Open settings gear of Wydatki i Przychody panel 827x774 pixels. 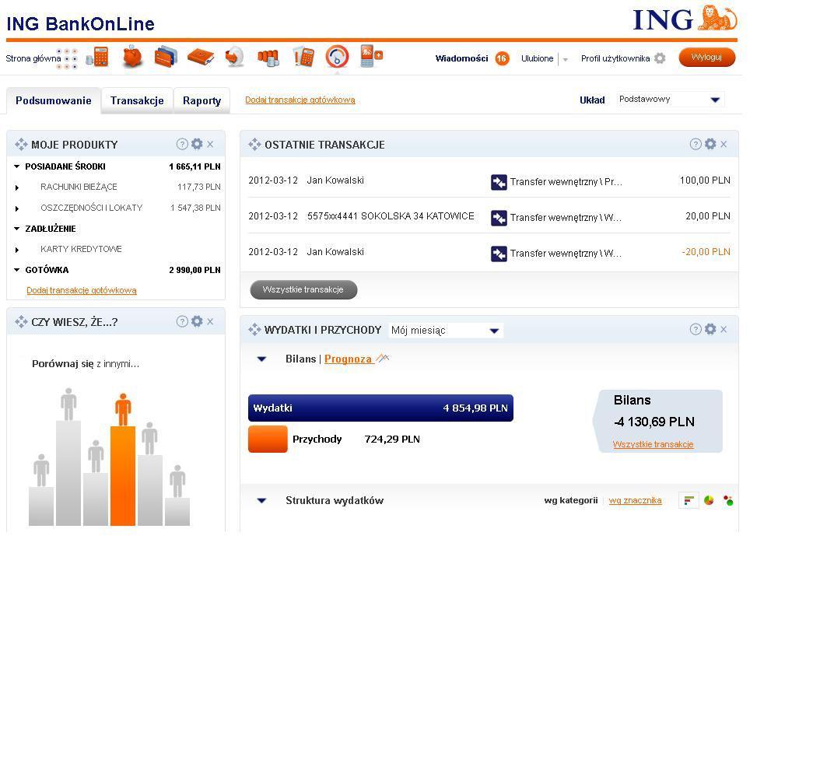(x=710, y=330)
